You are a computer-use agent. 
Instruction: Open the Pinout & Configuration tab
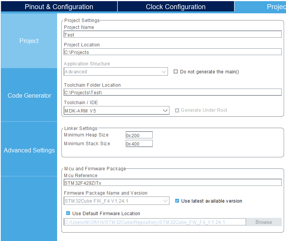click(59, 7)
